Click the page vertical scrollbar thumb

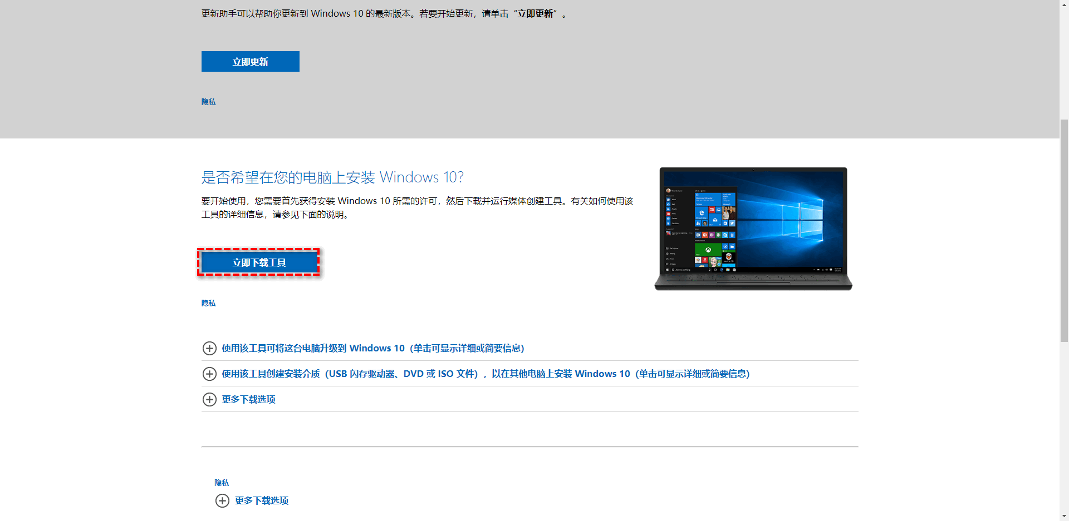[1064, 231]
